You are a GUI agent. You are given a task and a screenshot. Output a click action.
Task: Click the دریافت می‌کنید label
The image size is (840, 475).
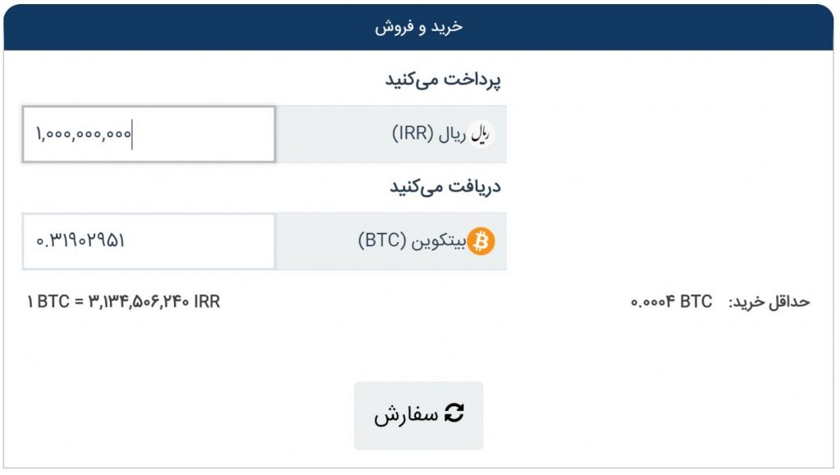[x=445, y=187]
